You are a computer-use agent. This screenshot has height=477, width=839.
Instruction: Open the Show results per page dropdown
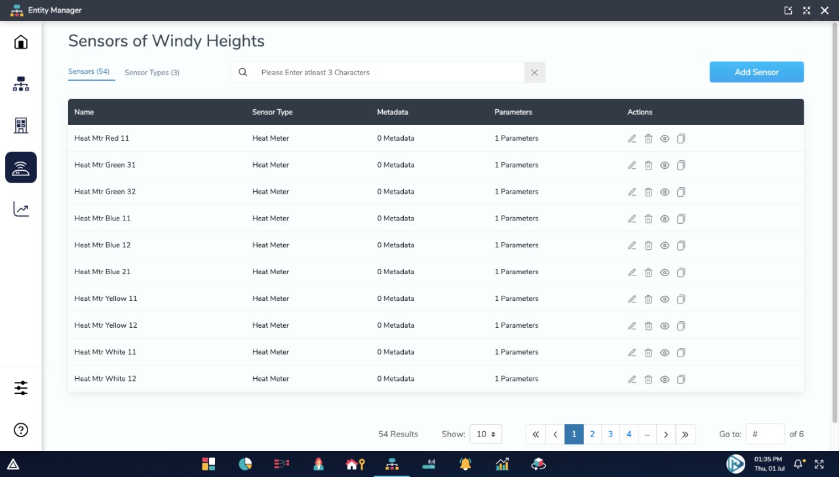click(486, 434)
